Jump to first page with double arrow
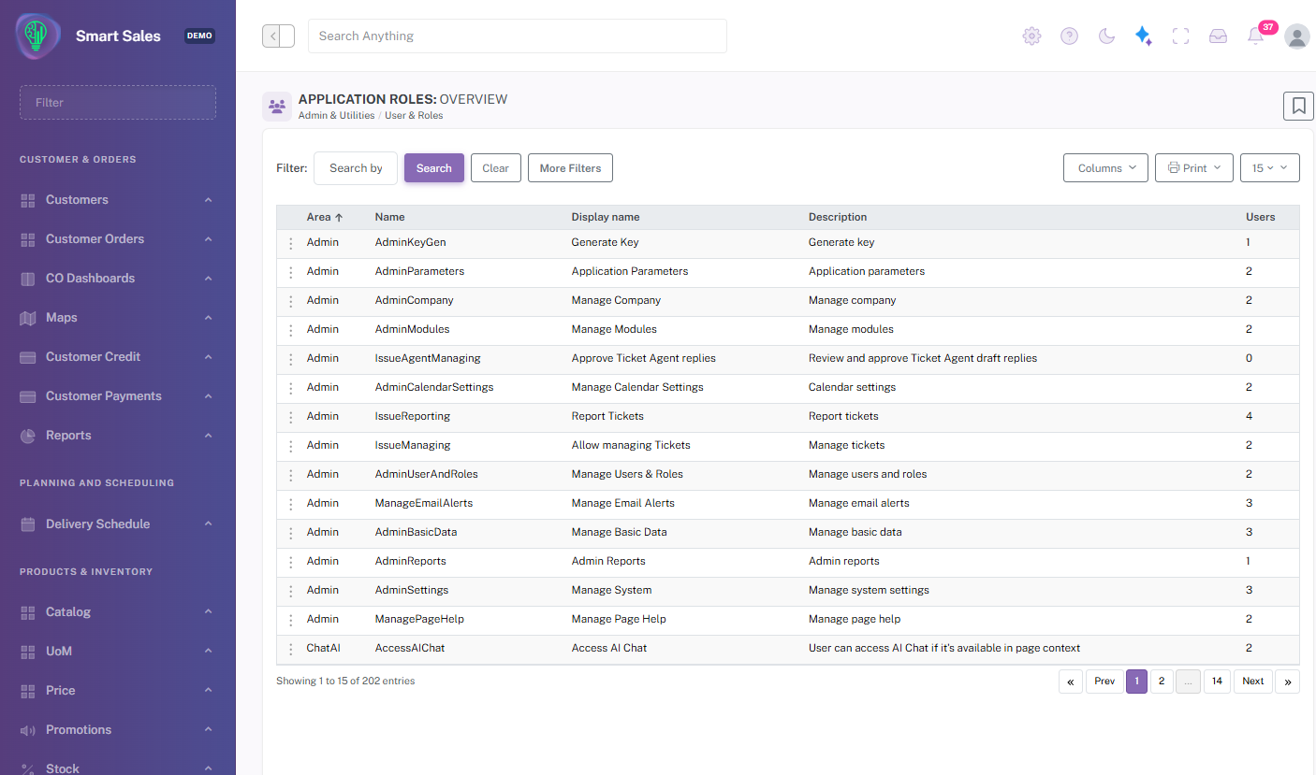This screenshot has height=775, width=1316. click(x=1071, y=682)
